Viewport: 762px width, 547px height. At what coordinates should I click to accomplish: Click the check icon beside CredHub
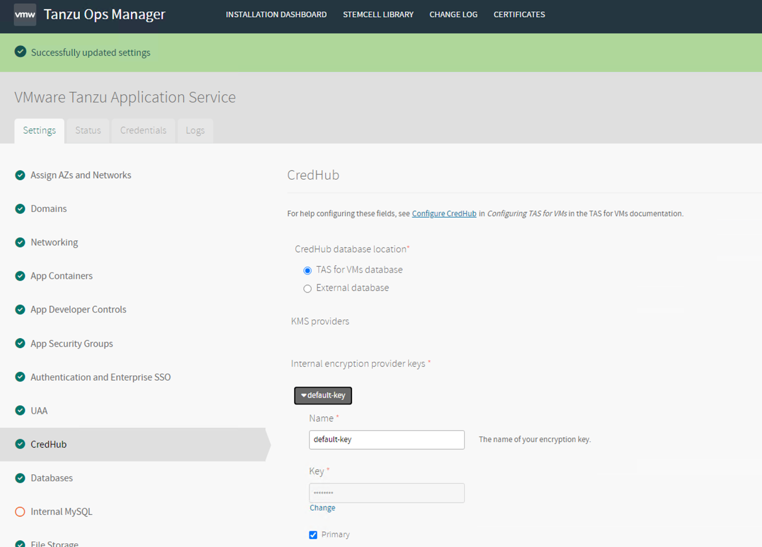click(x=20, y=444)
